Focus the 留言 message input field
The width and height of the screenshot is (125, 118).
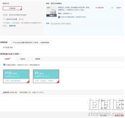pos(83,24)
